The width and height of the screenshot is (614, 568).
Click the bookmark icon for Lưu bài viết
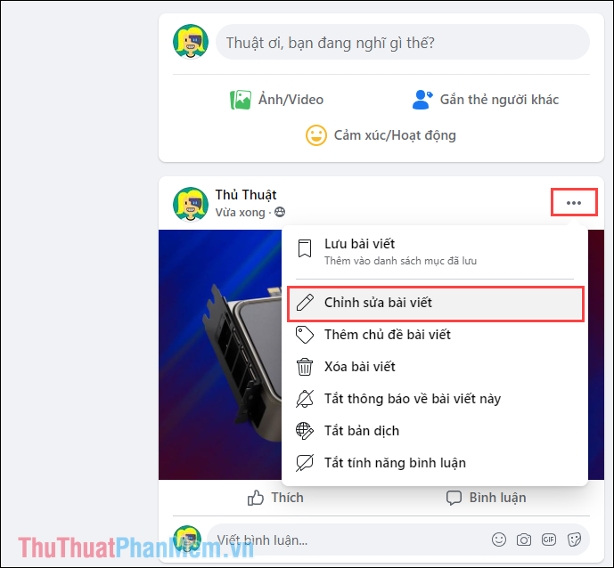tap(304, 248)
